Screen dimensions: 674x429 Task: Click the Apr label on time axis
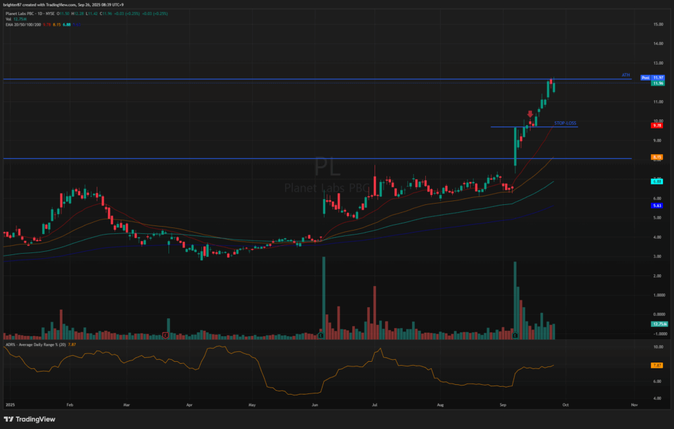point(189,405)
